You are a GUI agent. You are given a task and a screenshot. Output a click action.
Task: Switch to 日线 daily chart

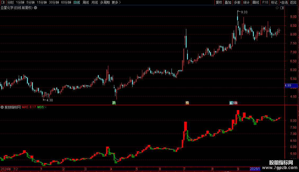point(77,2)
